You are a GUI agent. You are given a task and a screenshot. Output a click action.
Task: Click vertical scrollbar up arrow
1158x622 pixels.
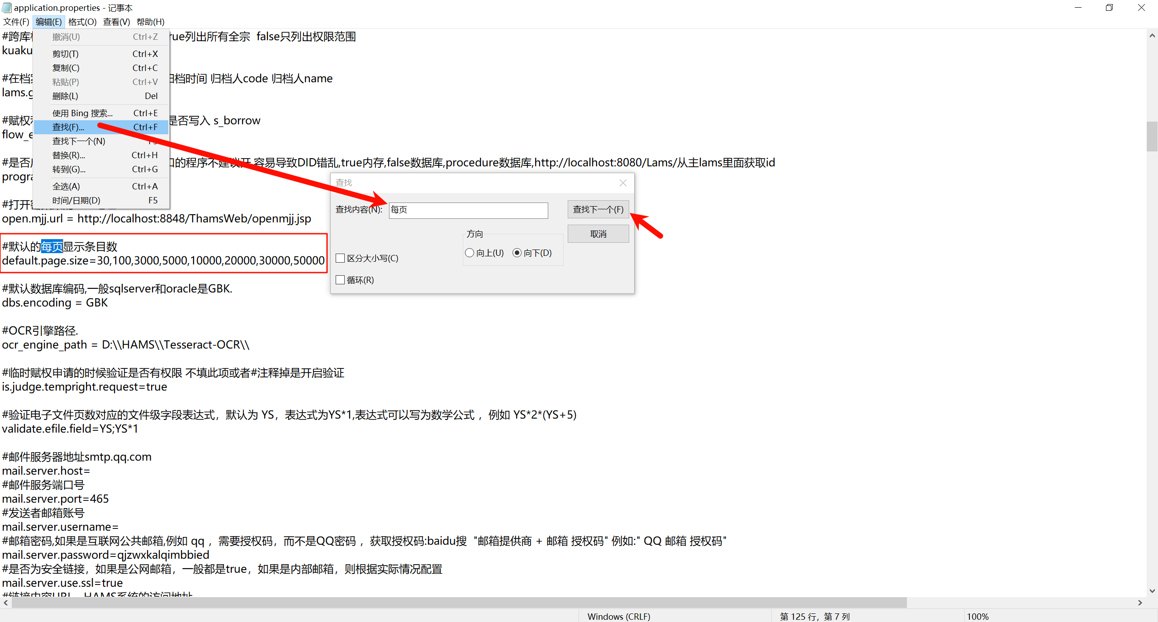pos(1152,36)
